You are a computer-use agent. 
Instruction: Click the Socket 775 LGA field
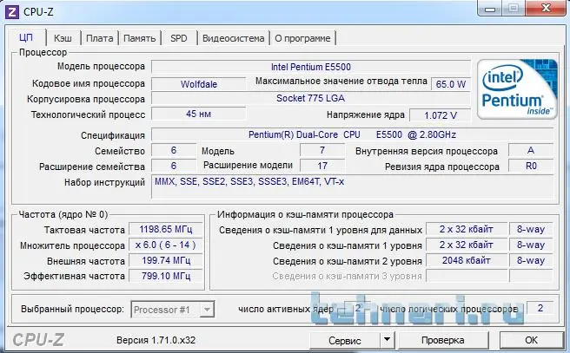pyautogui.click(x=311, y=98)
